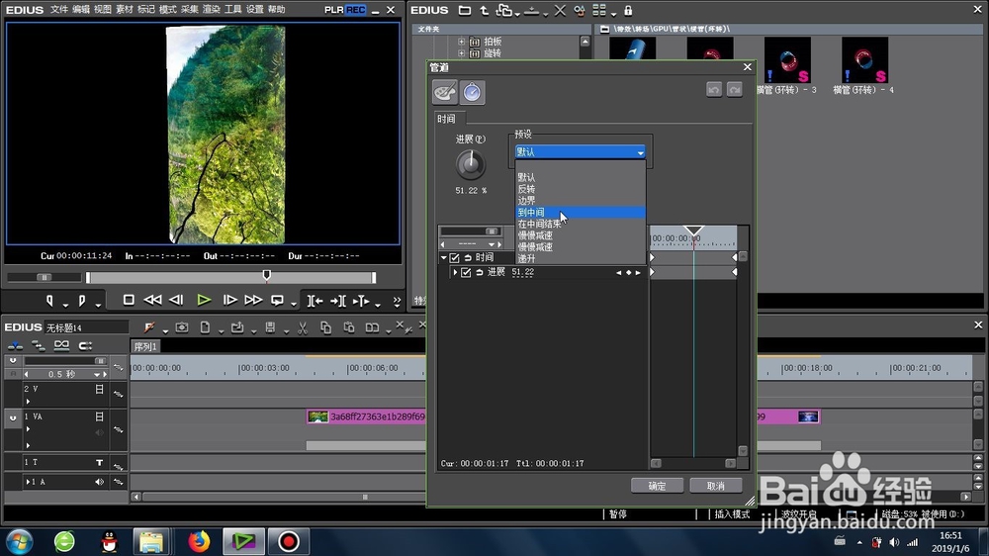Select 在中间结束 from preset list

(x=581, y=224)
